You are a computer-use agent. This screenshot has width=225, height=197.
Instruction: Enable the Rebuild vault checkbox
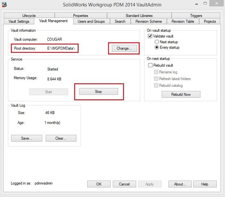point(150,65)
